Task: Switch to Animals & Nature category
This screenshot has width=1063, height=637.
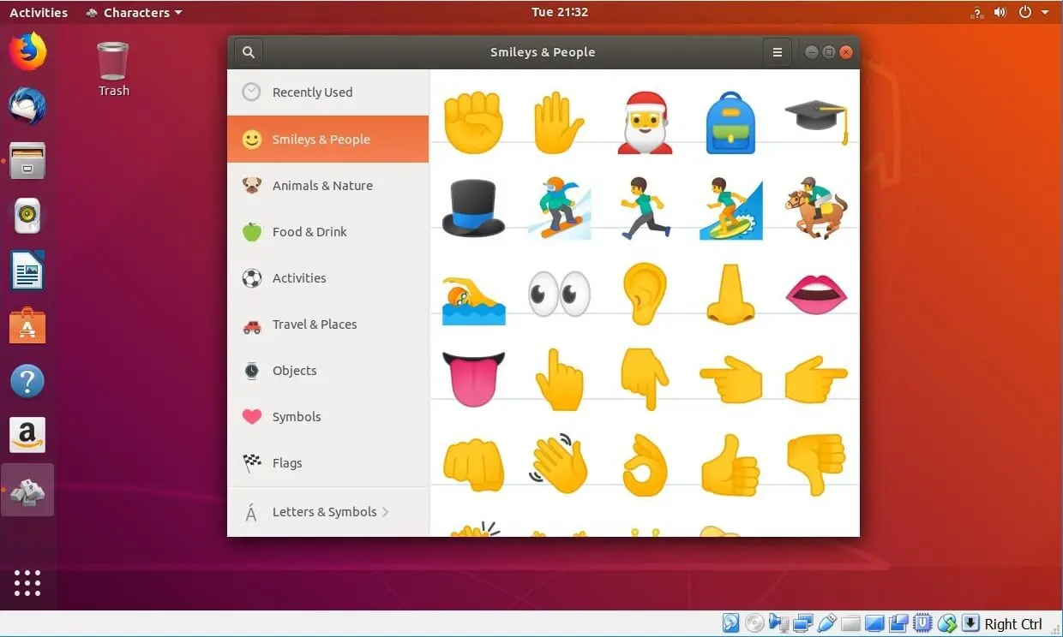Action: coord(328,185)
